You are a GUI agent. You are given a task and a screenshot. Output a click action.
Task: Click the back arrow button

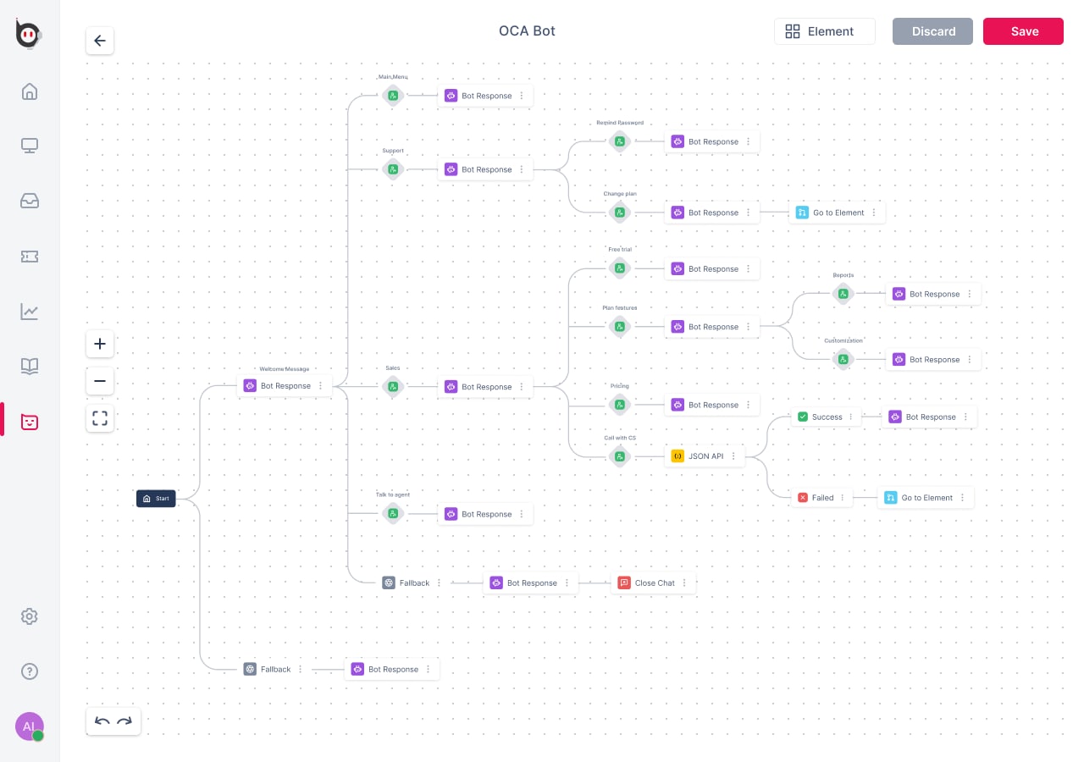[x=100, y=41]
